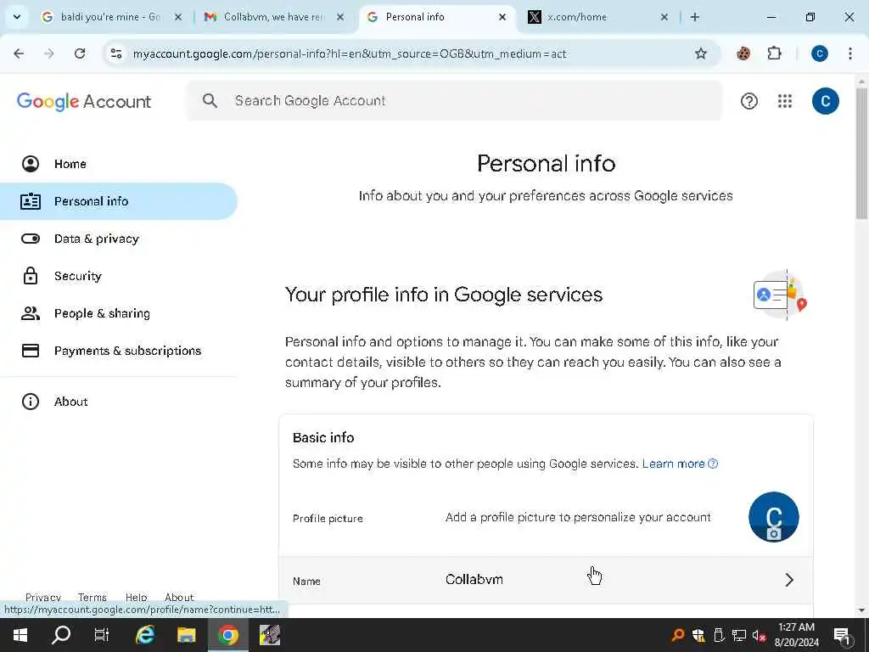The width and height of the screenshot is (869, 652).
Task: Open the Name row showing Collabvm
Action: click(x=546, y=580)
